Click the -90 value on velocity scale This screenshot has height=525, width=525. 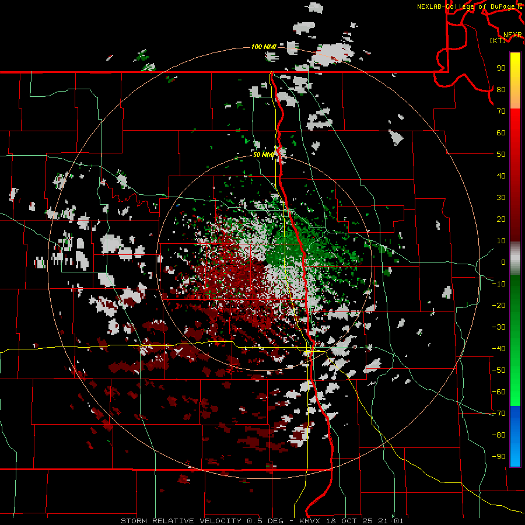[499, 457]
